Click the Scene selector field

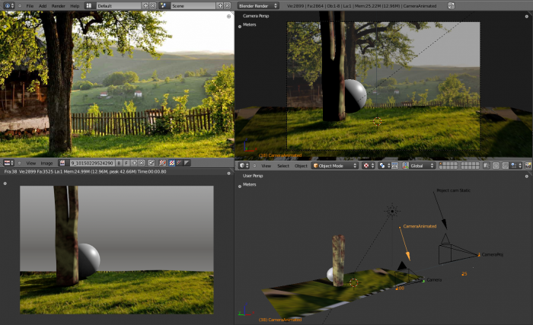pyautogui.click(x=190, y=5)
